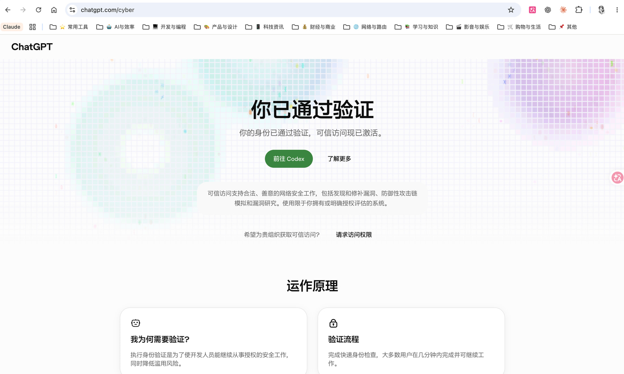624x374 pixels.
Task: Expand the 学习与知识 bookmark folder
Action: click(x=416, y=27)
